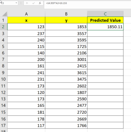Viewport: 131px width, 132px height.
Task: Select cell with x value 161
Action: (x=26, y=66)
